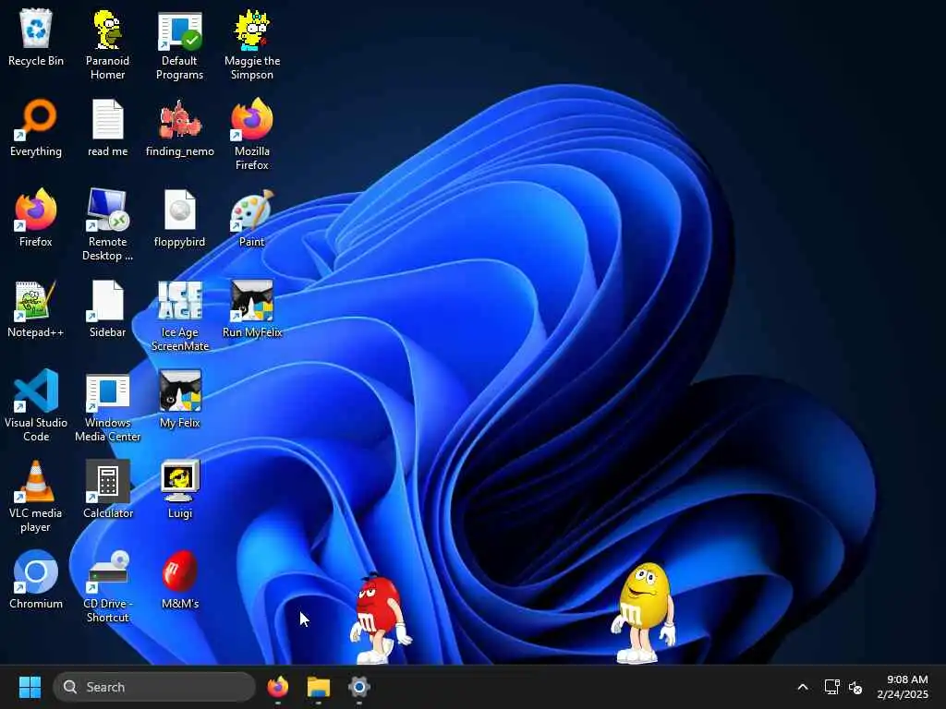This screenshot has height=709, width=946.
Task: Open Firefox from the taskbar
Action: point(277,687)
